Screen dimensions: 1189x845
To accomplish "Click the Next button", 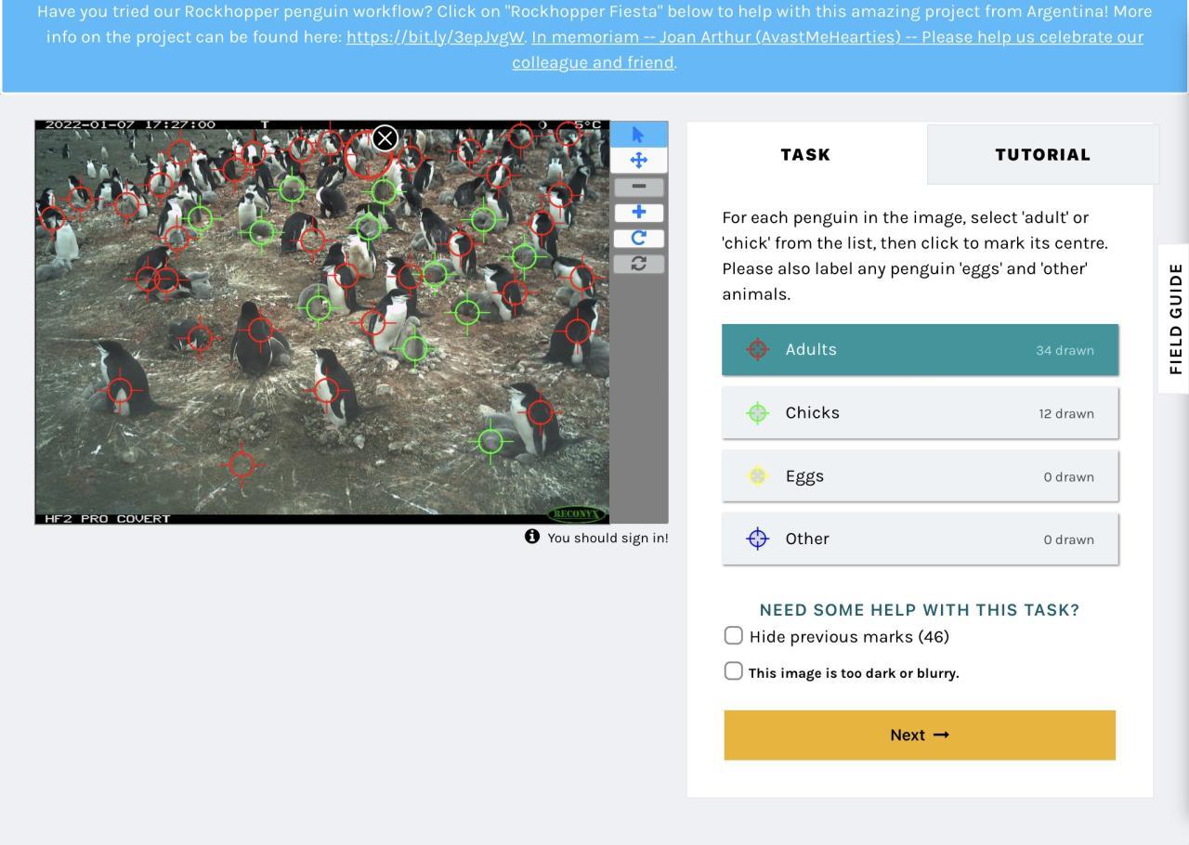I will click(920, 735).
